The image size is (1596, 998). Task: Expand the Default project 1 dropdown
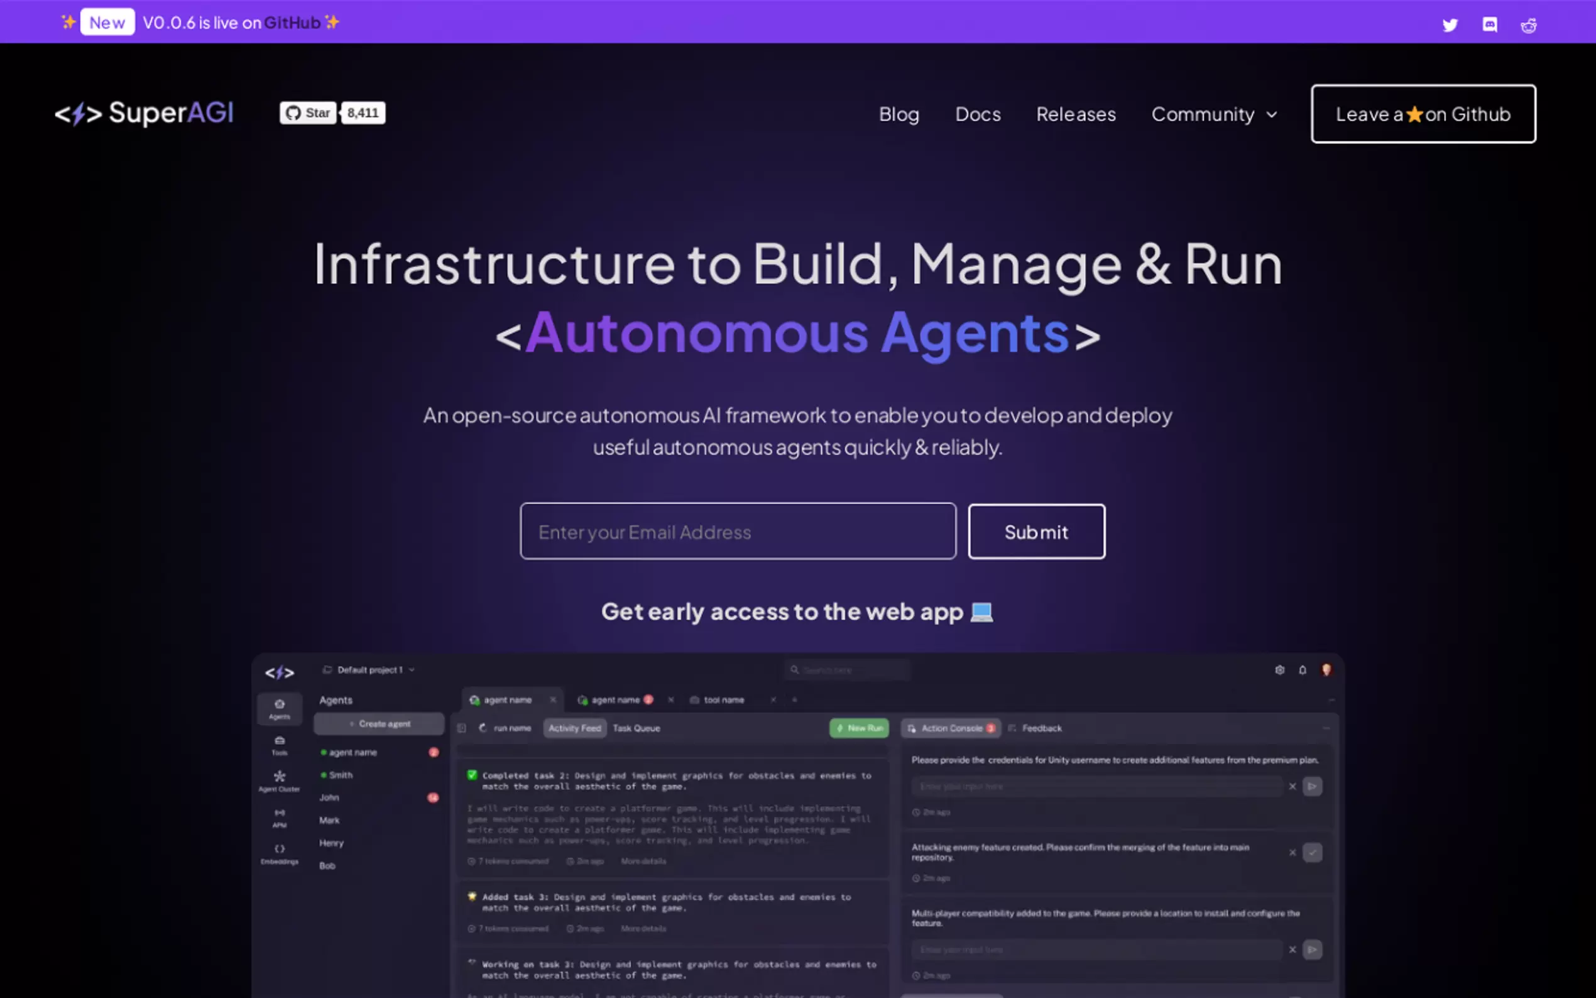pos(369,670)
